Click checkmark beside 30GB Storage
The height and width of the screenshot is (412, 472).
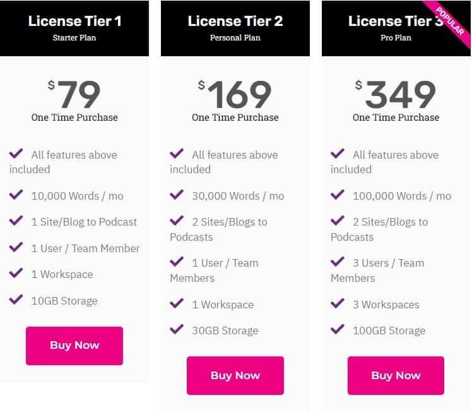(177, 330)
